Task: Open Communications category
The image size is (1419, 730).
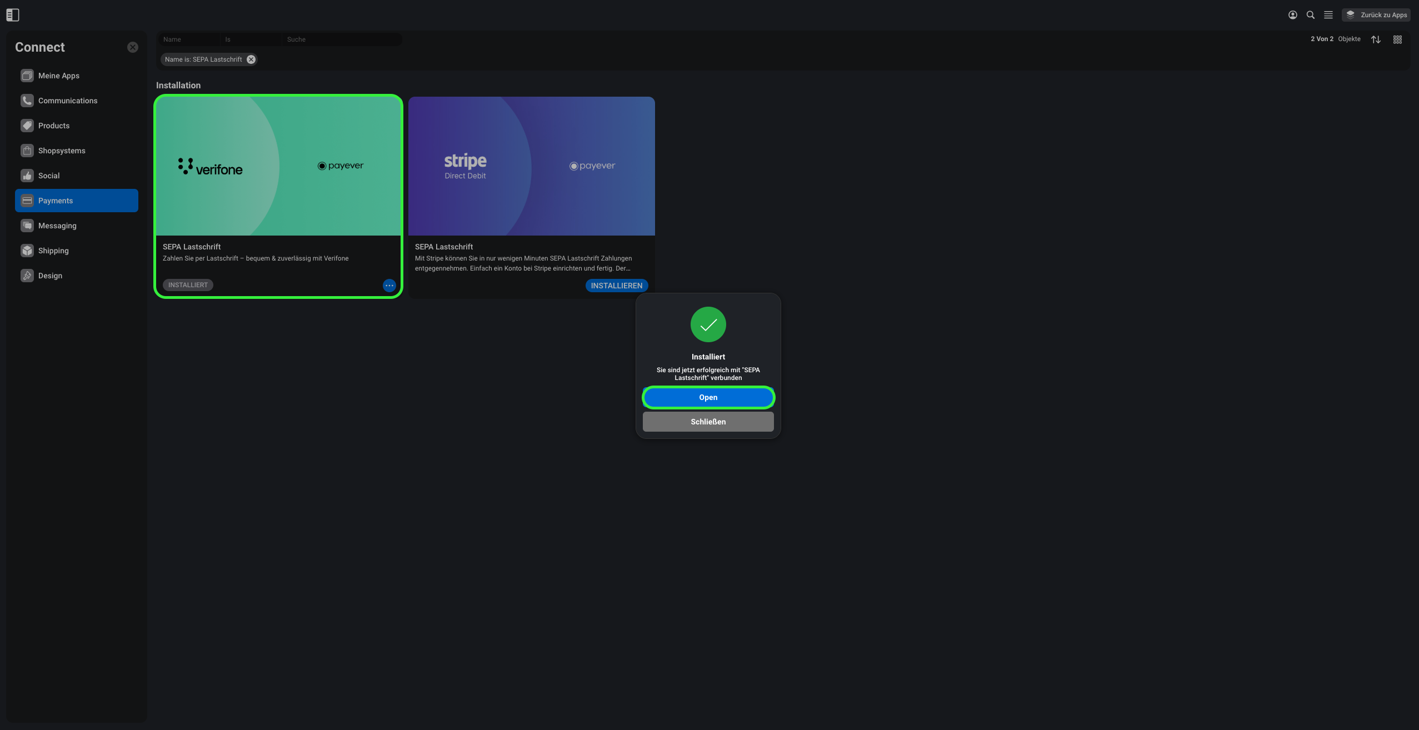Action: pyautogui.click(x=77, y=101)
